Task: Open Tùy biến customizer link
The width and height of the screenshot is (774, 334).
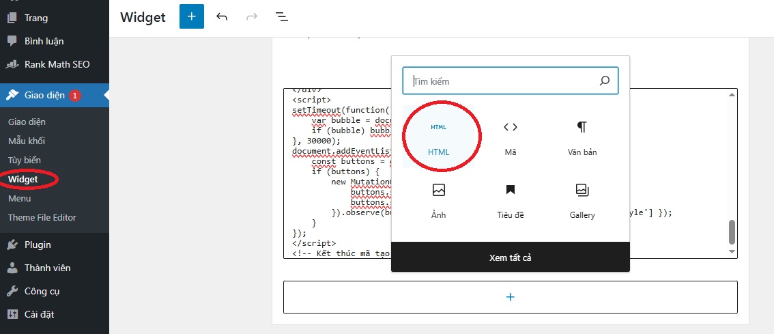Action: [24, 160]
